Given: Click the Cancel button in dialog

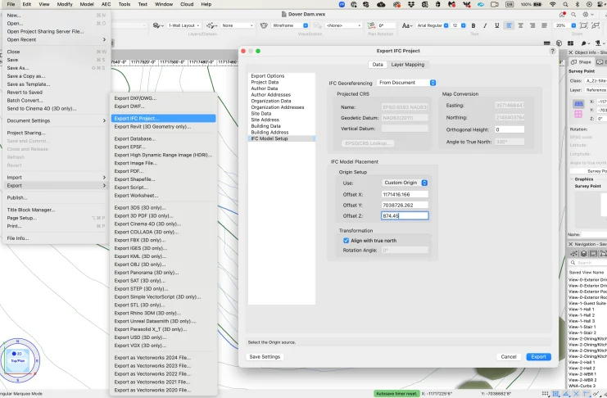Looking at the screenshot, I should point(508,357).
